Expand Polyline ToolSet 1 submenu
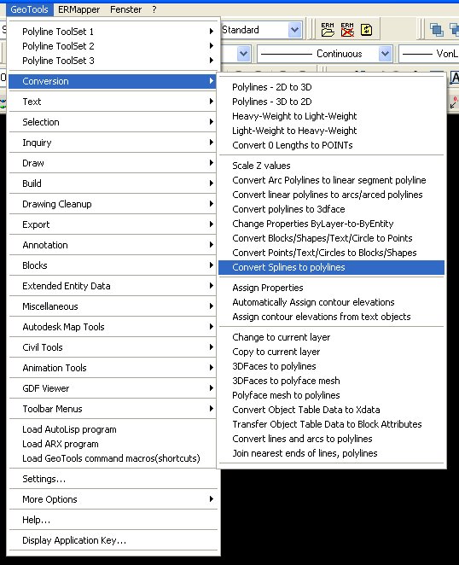 click(113, 32)
